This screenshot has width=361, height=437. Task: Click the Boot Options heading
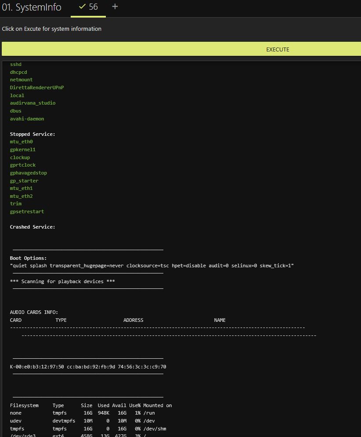(29, 258)
